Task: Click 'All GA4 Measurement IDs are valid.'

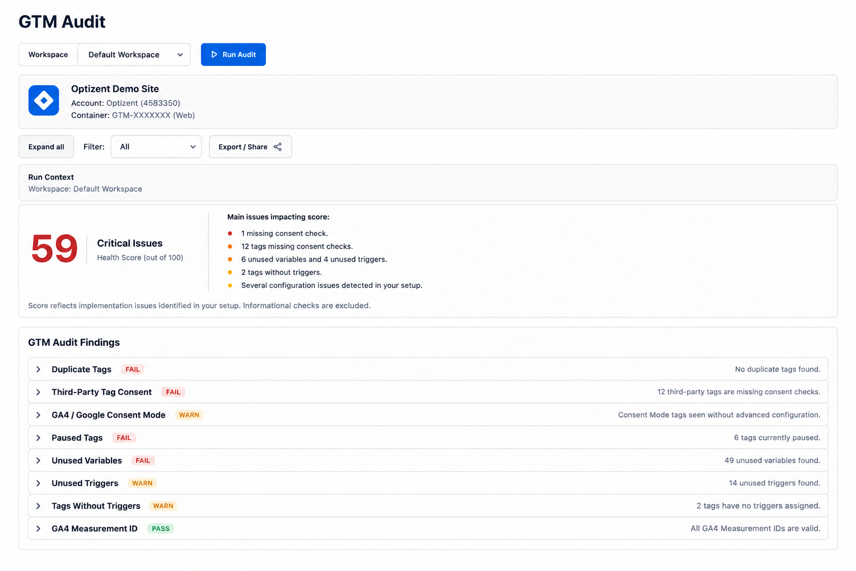Action: point(755,529)
